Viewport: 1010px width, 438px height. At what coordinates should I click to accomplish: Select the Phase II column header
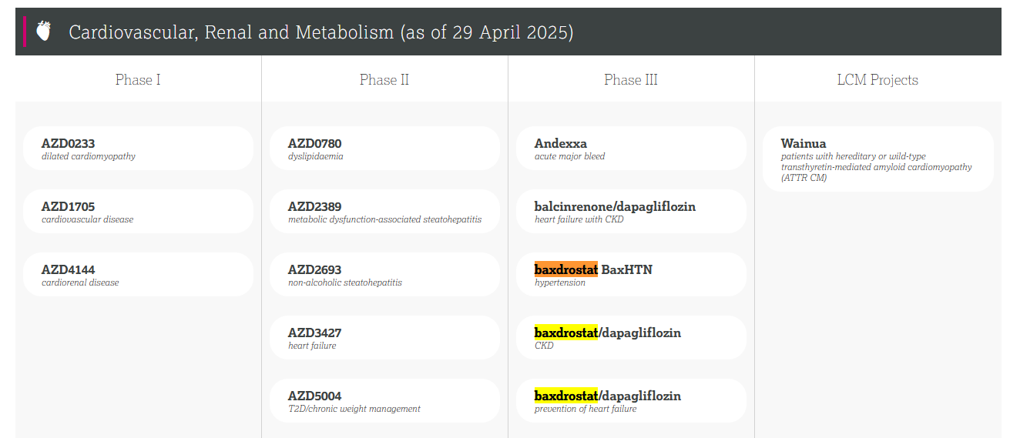coord(384,79)
